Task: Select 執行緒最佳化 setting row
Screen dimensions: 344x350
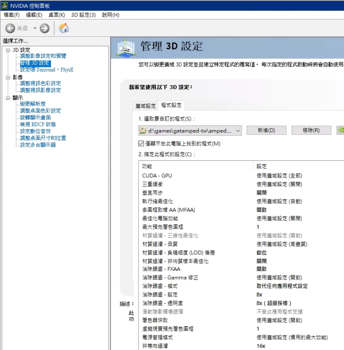Action: point(241,202)
